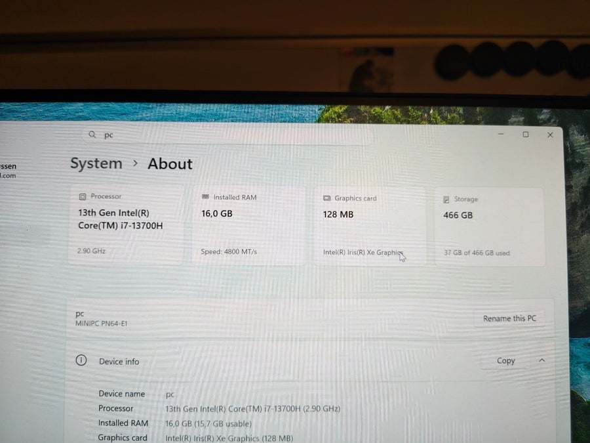Click 'Speed: 4800 MT/s' text
The image size is (590, 443).
pyautogui.click(x=229, y=251)
